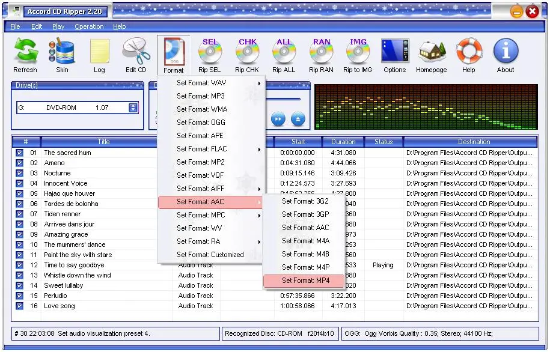Click the Status column header
Image resolution: width=550 pixels, height=352 pixels.
point(383,142)
